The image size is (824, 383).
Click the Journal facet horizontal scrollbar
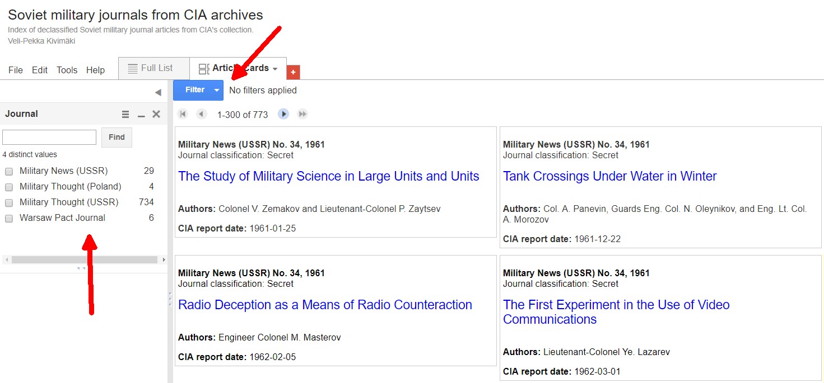tap(85, 259)
